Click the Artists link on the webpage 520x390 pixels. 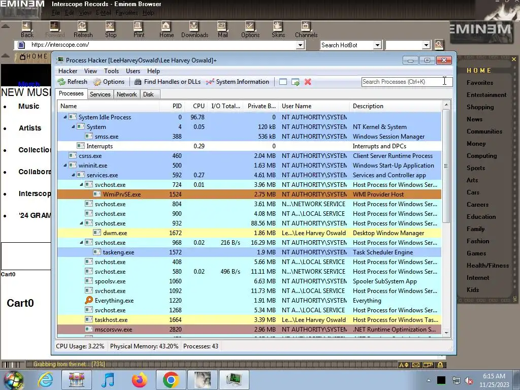30,128
